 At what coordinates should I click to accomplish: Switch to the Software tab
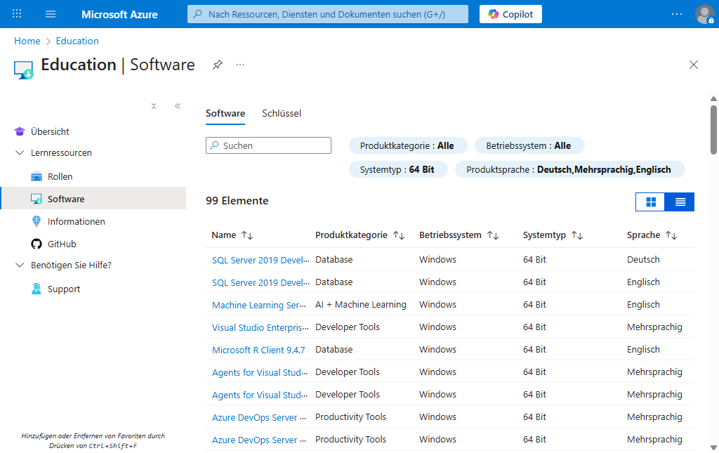tap(225, 113)
